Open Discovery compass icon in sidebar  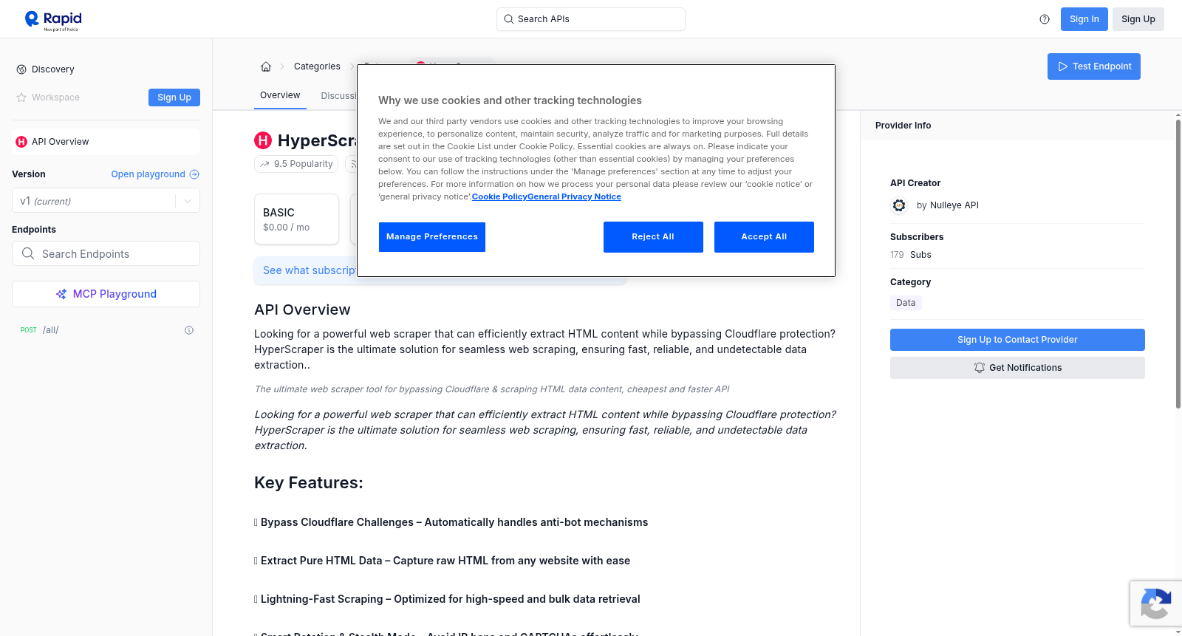[x=21, y=69]
